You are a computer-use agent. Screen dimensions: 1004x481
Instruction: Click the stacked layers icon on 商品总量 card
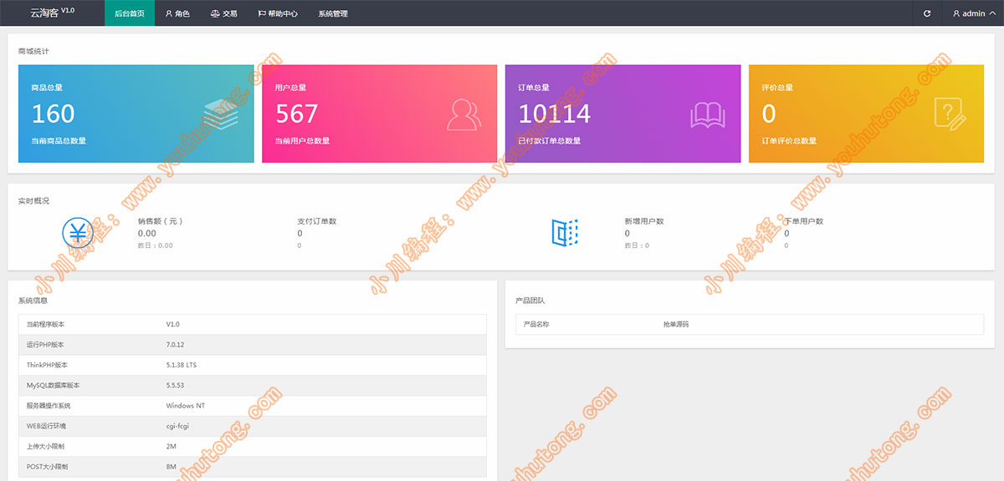pyautogui.click(x=221, y=114)
